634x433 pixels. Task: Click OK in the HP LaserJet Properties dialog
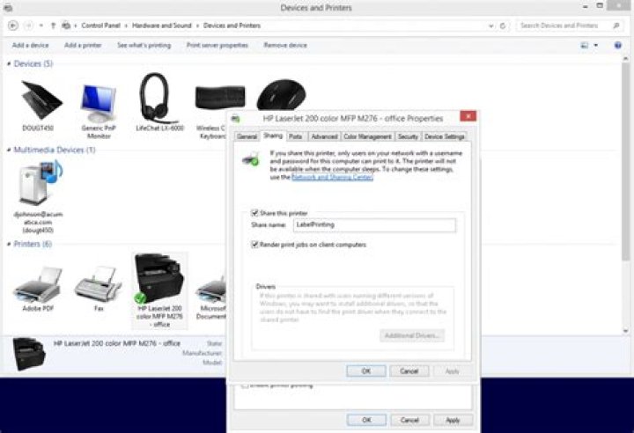366,371
